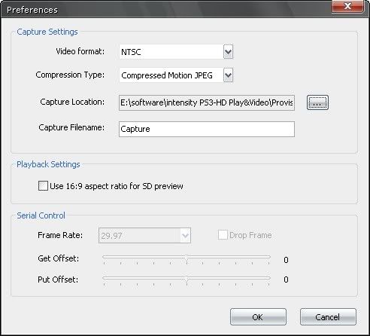The image size is (370, 336).
Task: Click the Serial Control group label
Action: coord(41,215)
